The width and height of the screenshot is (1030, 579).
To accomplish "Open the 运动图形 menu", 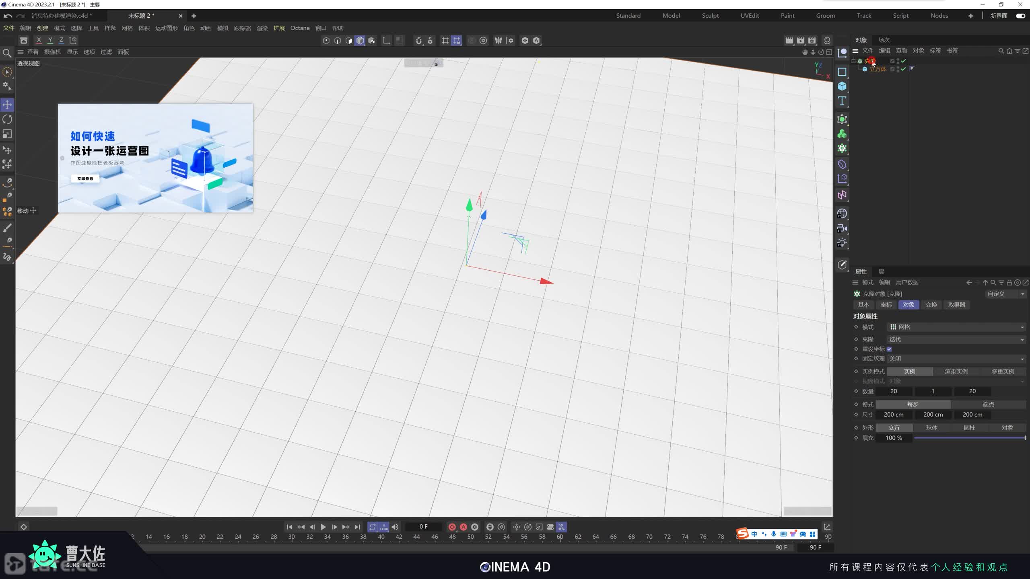I will [166, 28].
